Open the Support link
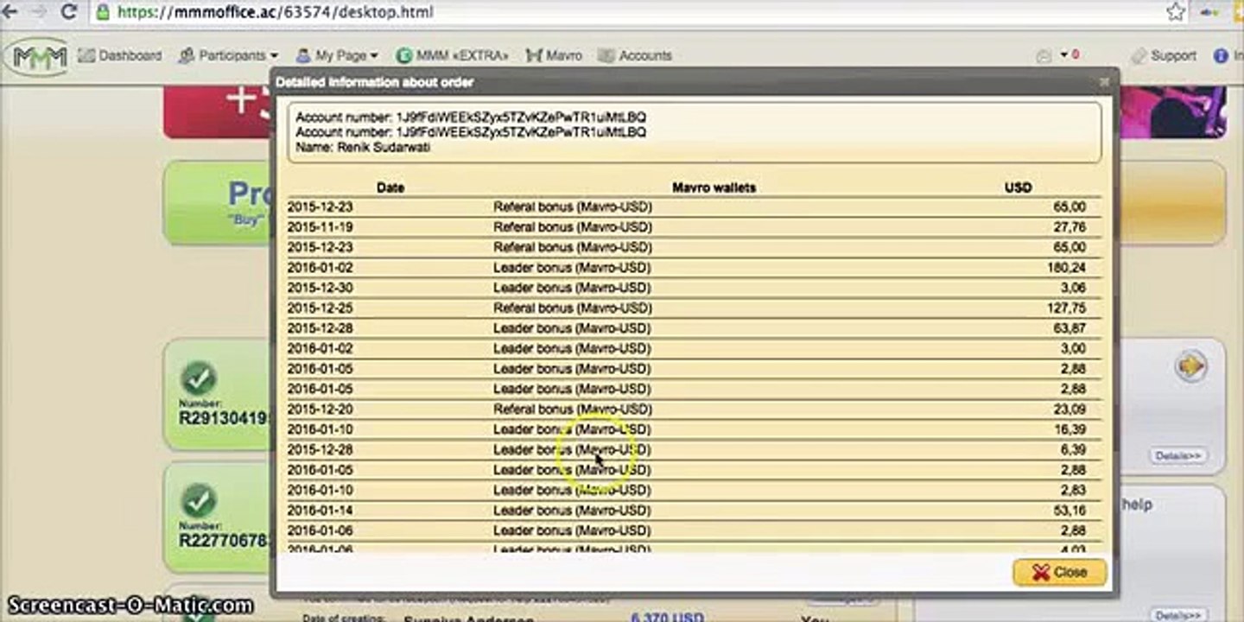 1165,55
